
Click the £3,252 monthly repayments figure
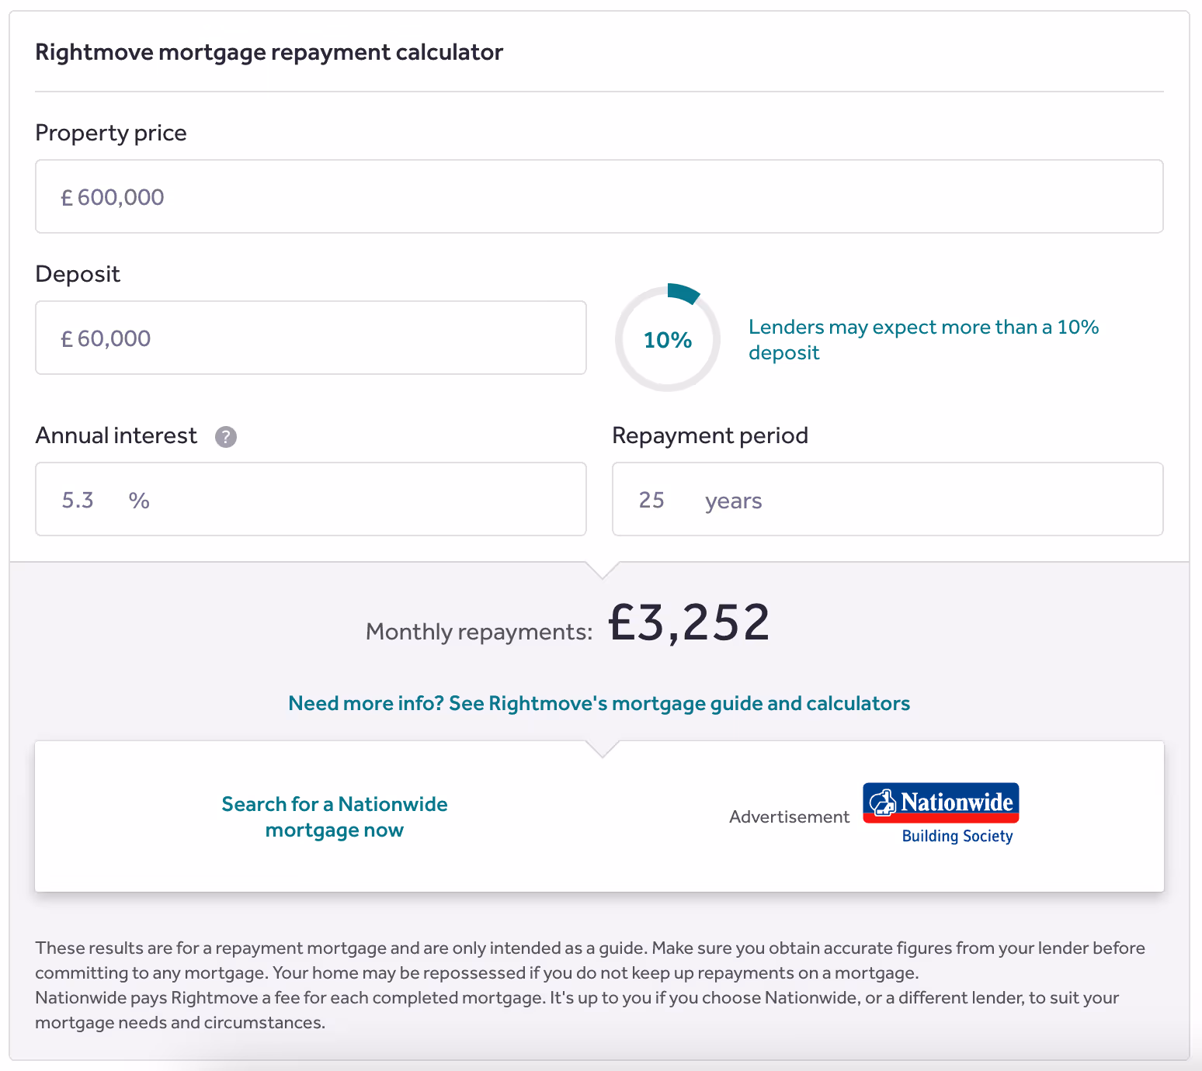(x=689, y=622)
